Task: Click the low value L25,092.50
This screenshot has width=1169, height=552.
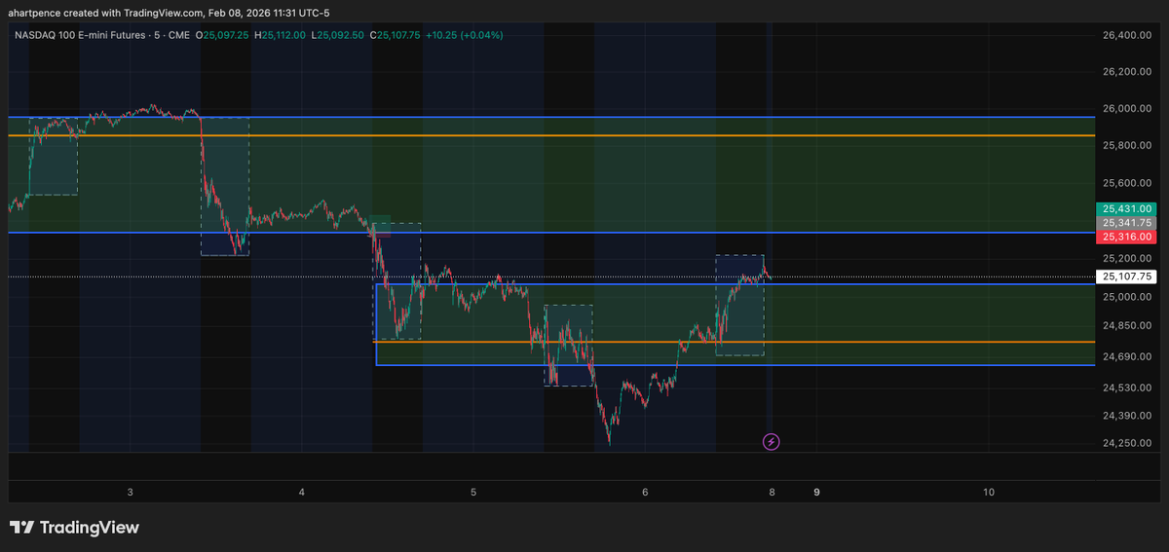Action: pyautogui.click(x=339, y=35)
